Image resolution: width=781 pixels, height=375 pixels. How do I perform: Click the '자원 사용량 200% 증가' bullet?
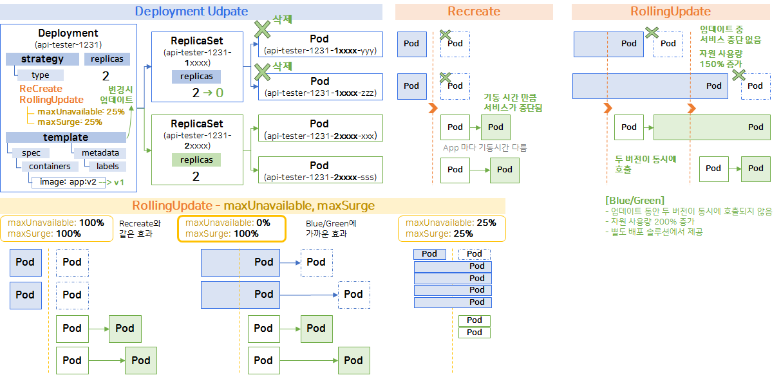click(650, 221)
